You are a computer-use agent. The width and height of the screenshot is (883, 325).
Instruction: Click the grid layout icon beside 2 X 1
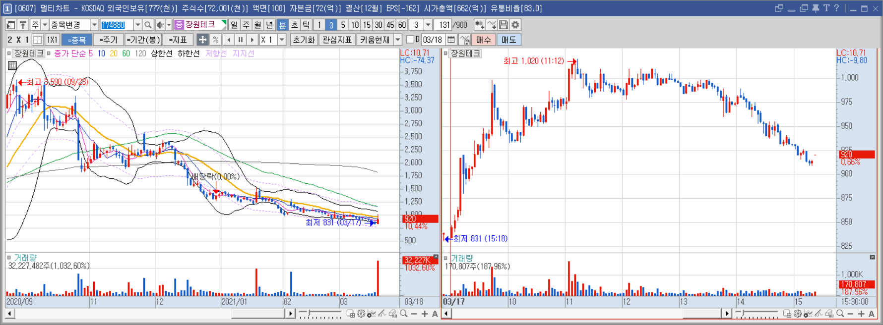[37, 40]
